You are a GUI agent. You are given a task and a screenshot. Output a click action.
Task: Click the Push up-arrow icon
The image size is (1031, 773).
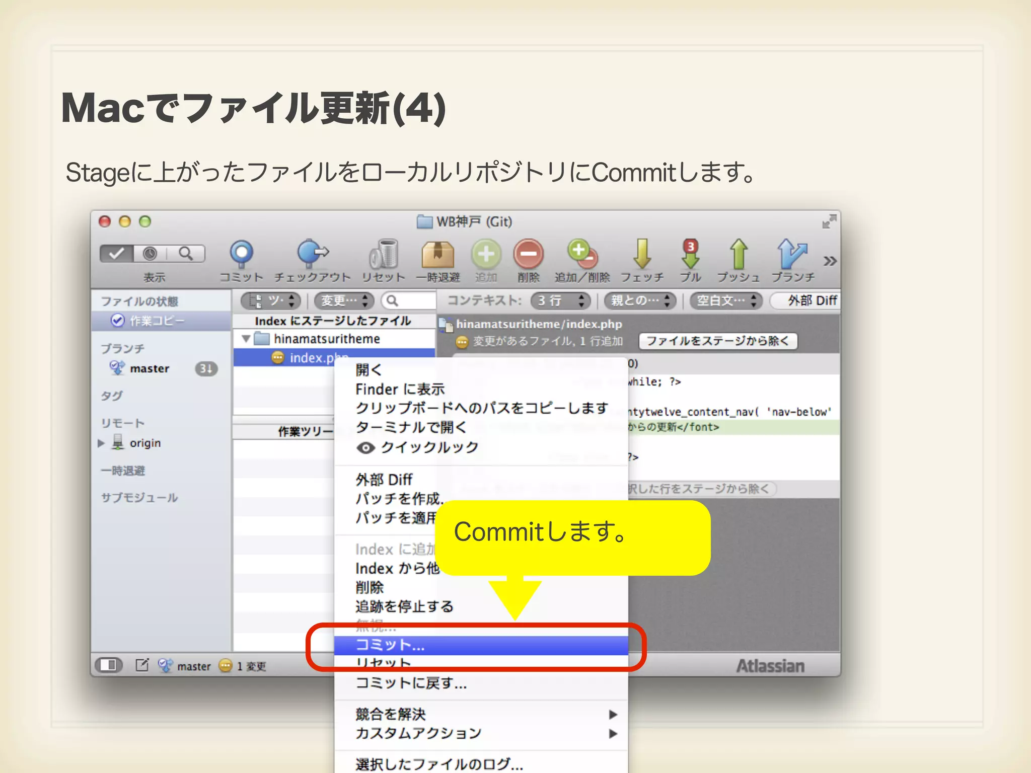(x=738, y=254)
